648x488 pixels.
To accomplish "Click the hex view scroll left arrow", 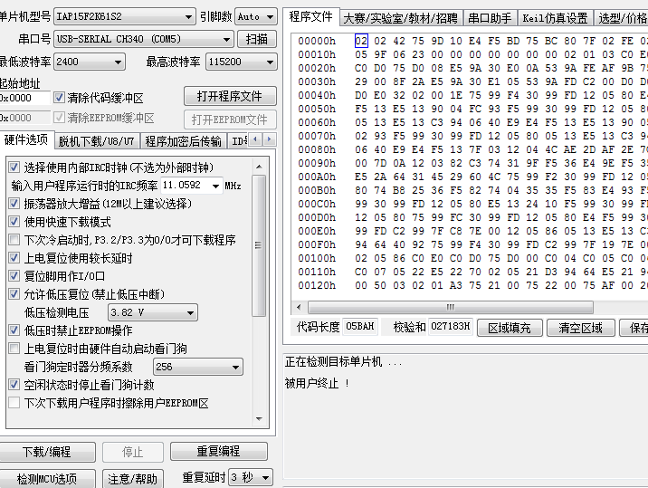I will [x=299, y=307].
